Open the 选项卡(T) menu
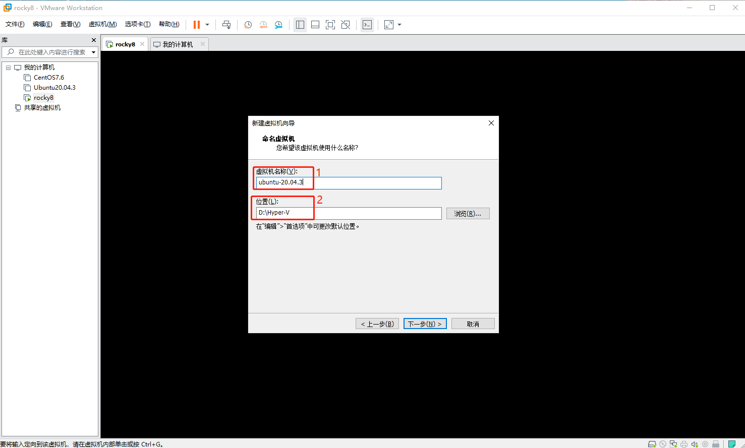Viewport: 745px width, 448px height. 138,24
